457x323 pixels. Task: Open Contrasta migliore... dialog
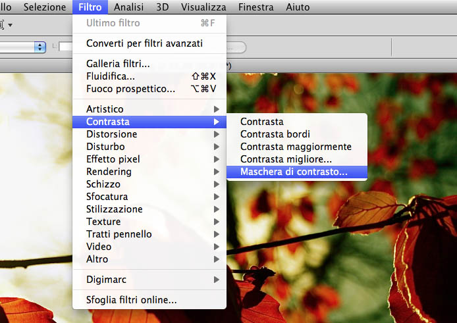click(297, 159)
